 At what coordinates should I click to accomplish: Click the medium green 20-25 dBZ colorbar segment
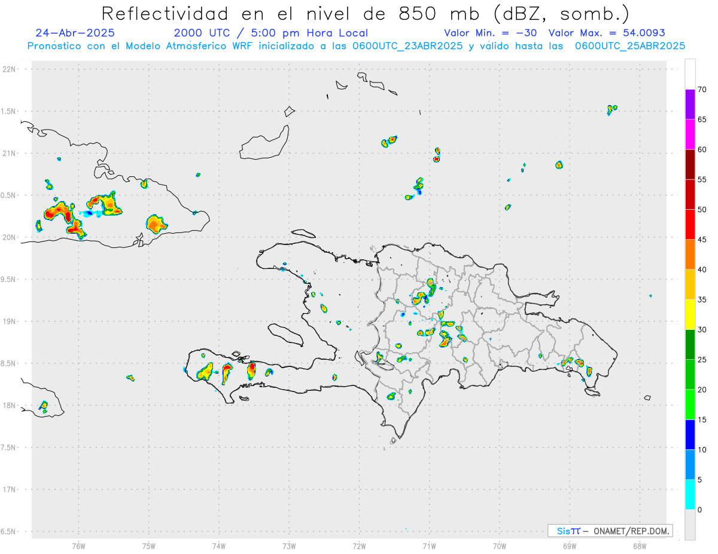point(690,375)
